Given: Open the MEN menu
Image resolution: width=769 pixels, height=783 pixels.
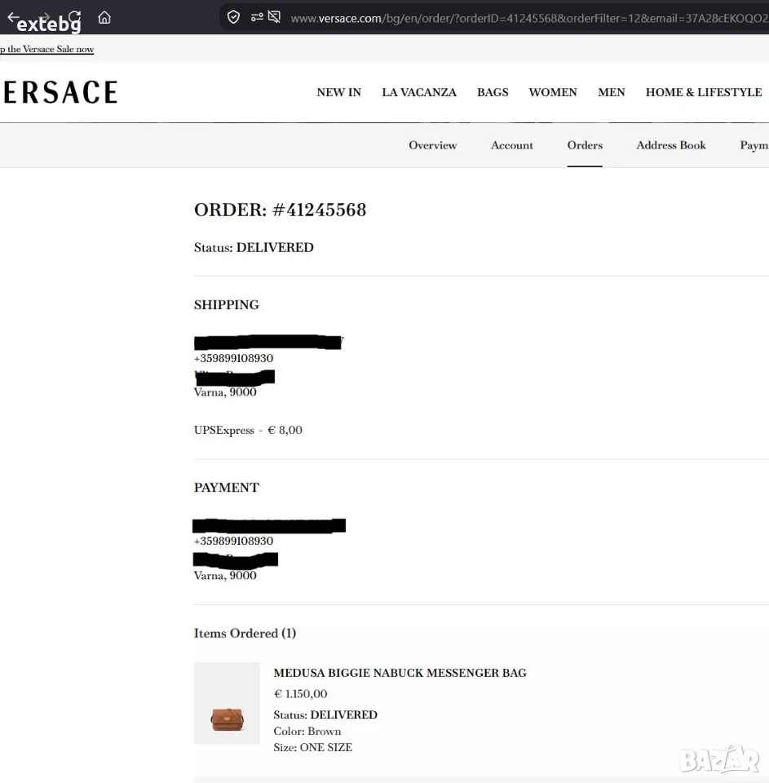Looking at the screenshot, I should 612,92.
